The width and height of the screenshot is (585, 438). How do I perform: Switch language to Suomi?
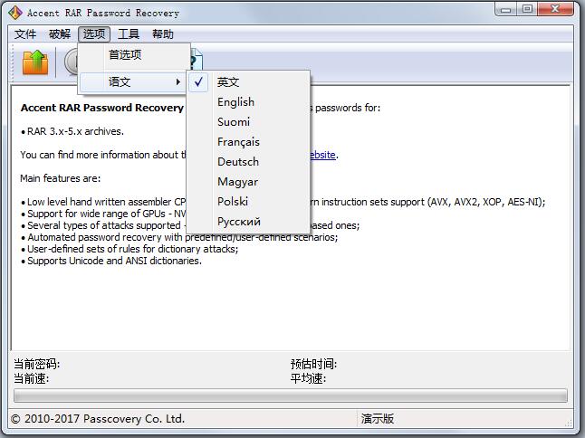[x=248, y=122]
